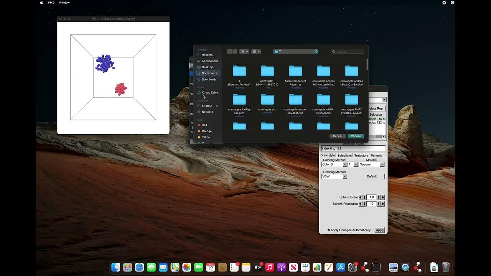491x276 pixels.
Task: Click the Default button
Action: coord(372,176)
